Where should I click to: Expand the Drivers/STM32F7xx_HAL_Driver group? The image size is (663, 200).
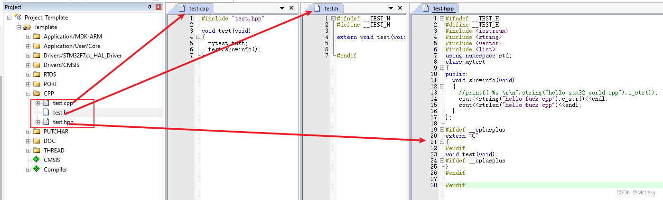[x=28, y=56]
